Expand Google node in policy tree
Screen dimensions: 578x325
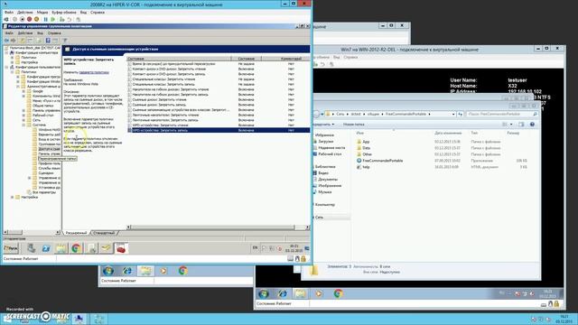pos(24,91)
